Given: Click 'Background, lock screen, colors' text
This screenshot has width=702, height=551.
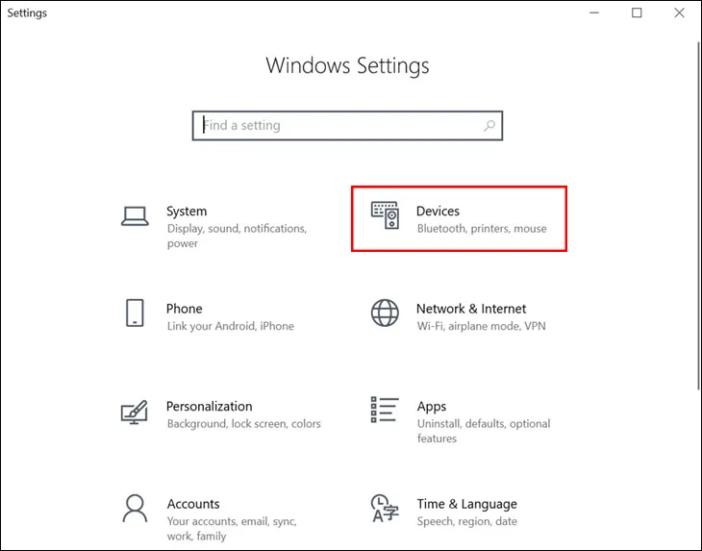Looking at the screenshot, I should tap(244, 424).
